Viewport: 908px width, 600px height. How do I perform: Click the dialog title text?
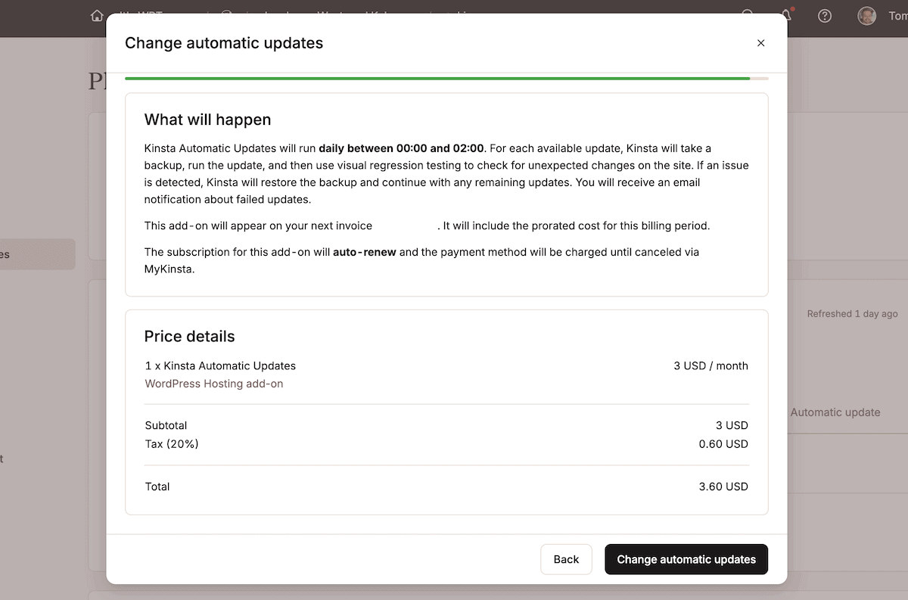pos(224,43)
